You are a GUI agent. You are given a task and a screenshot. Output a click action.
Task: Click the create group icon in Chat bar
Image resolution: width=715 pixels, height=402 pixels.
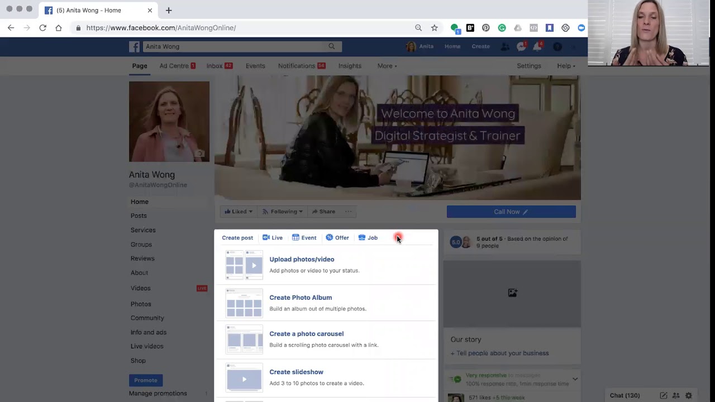[x=676, y=395]
